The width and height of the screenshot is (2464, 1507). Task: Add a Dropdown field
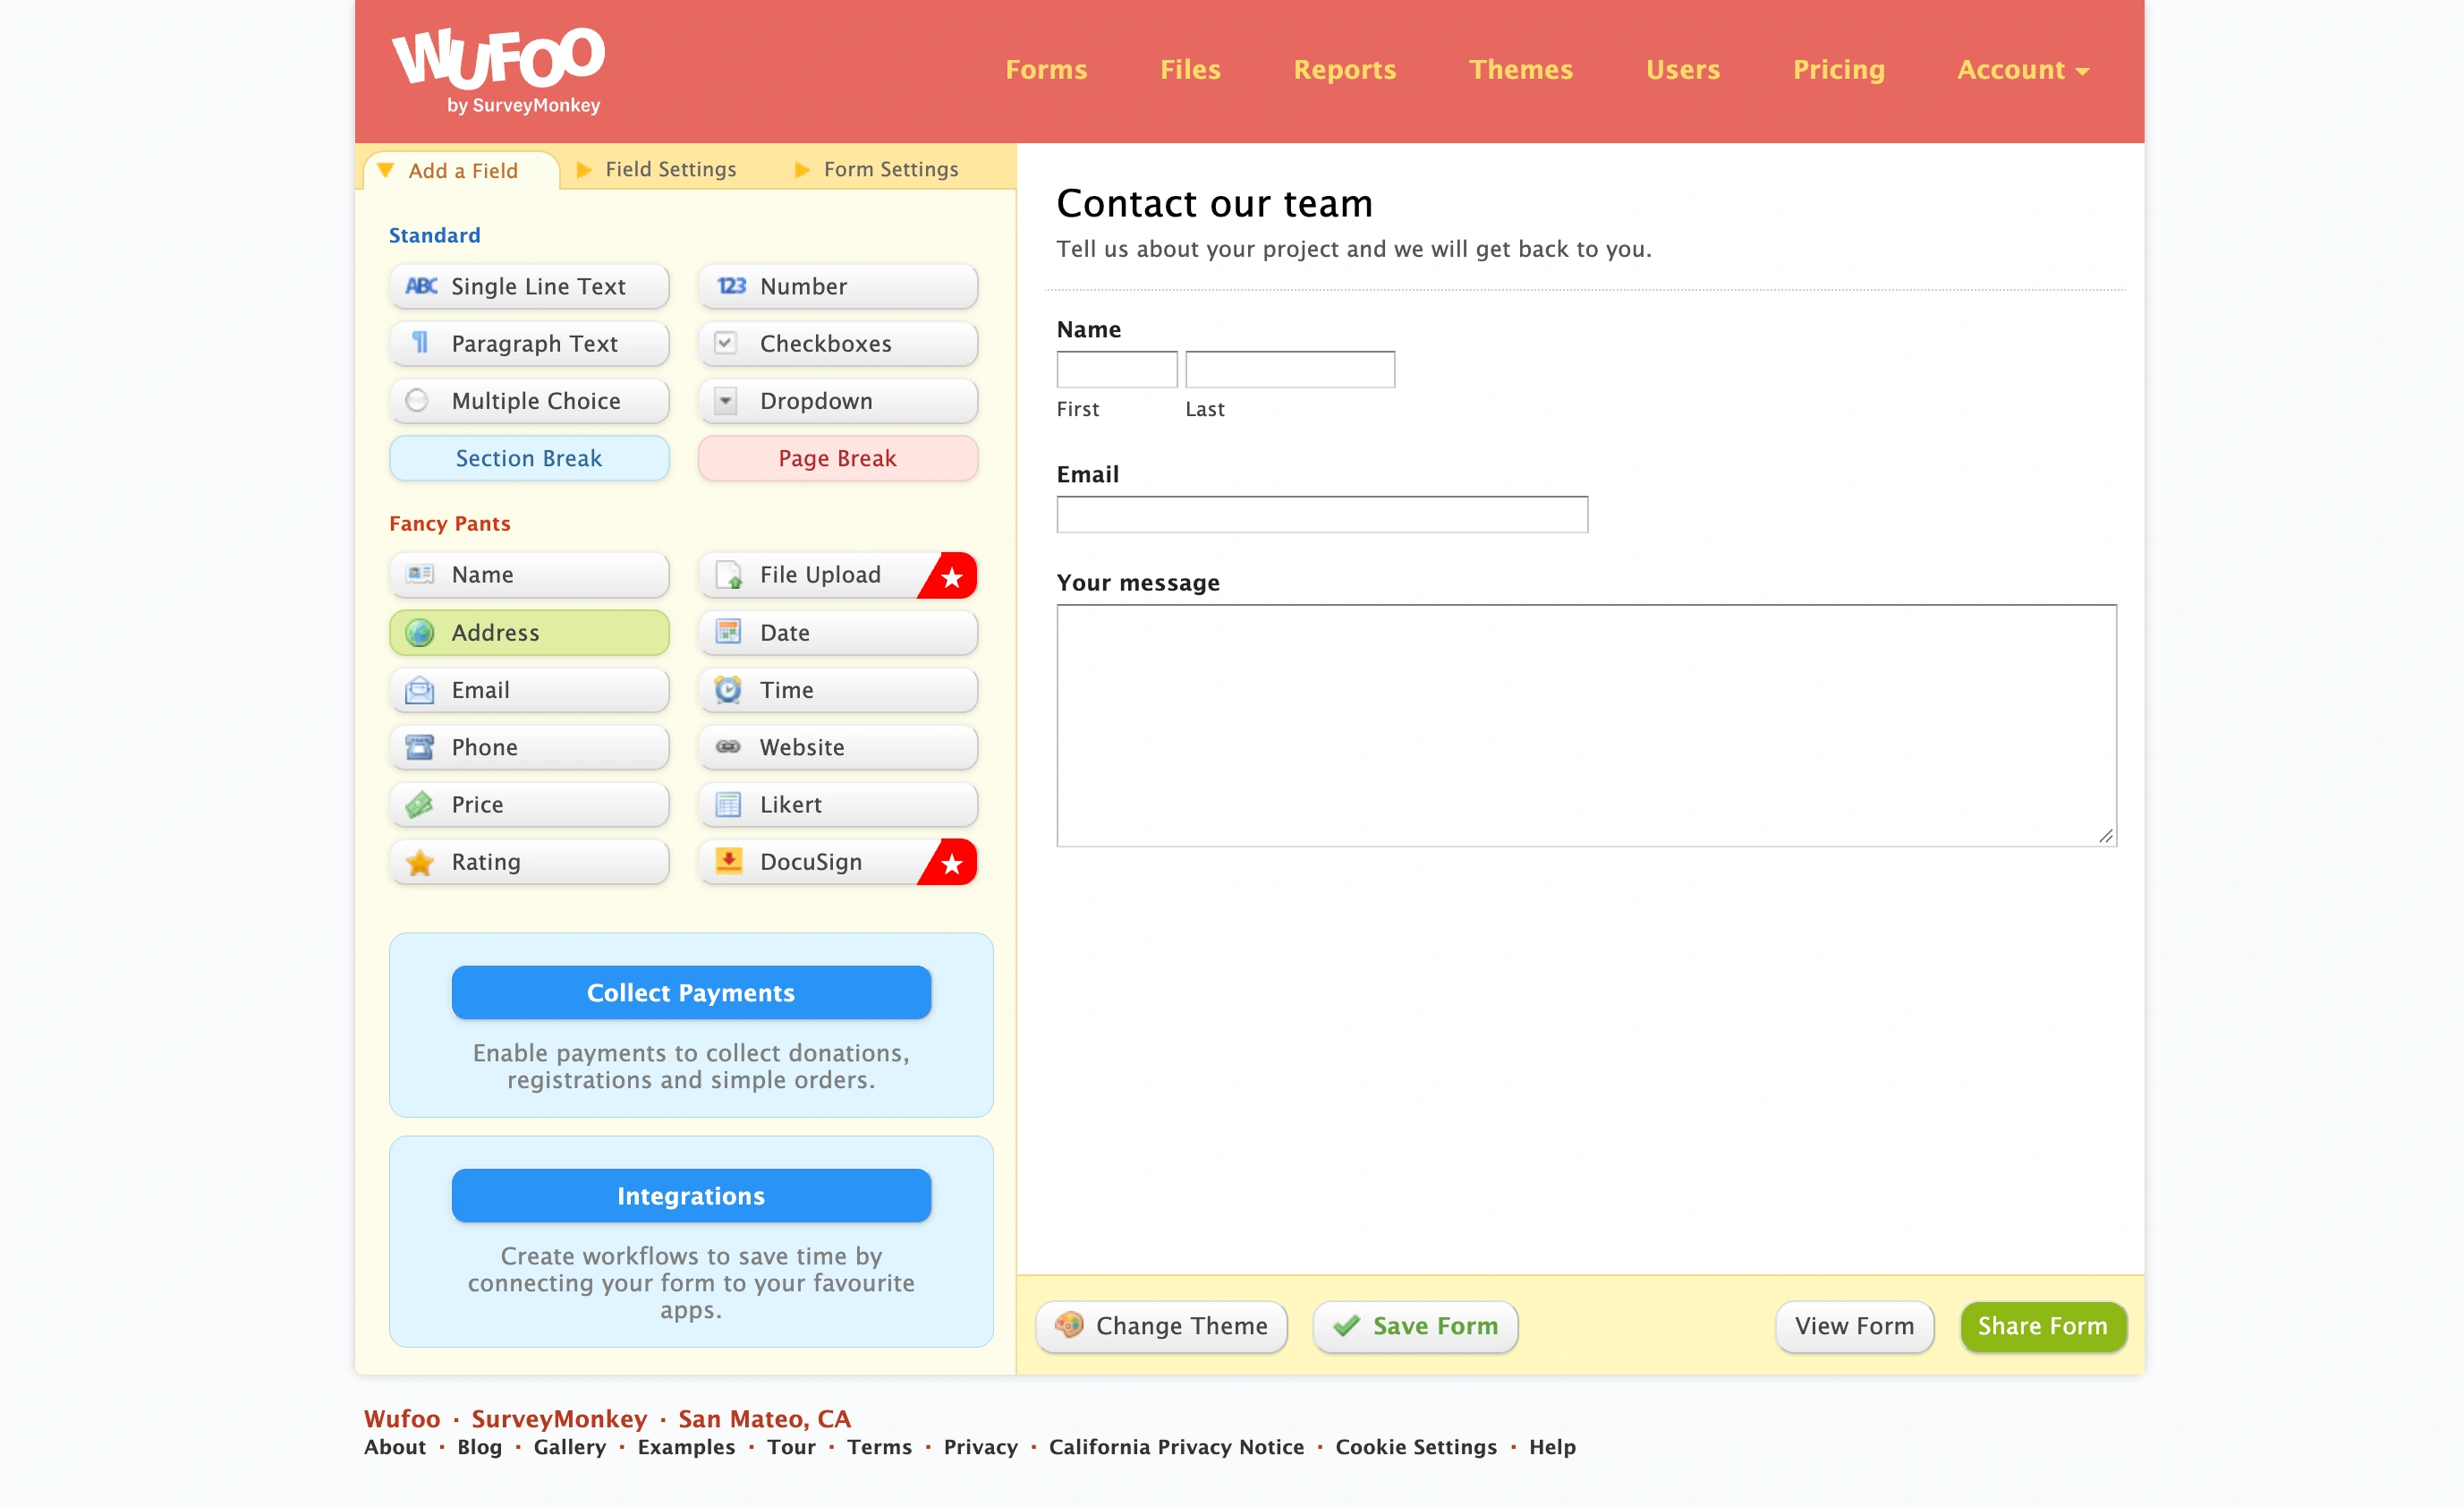pos(838,401)
